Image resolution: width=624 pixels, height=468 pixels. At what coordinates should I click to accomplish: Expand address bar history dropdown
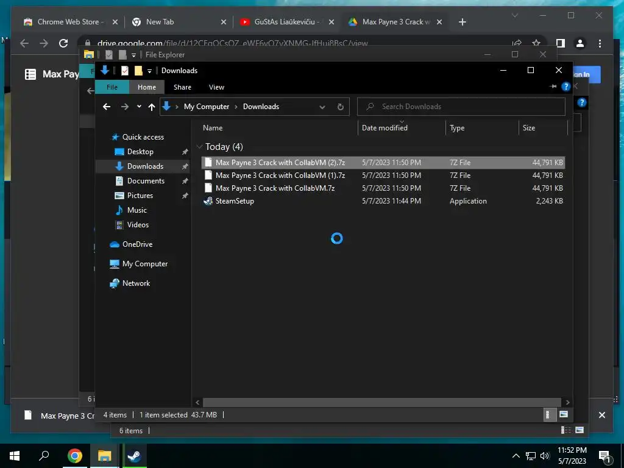[x=322, y=107]
